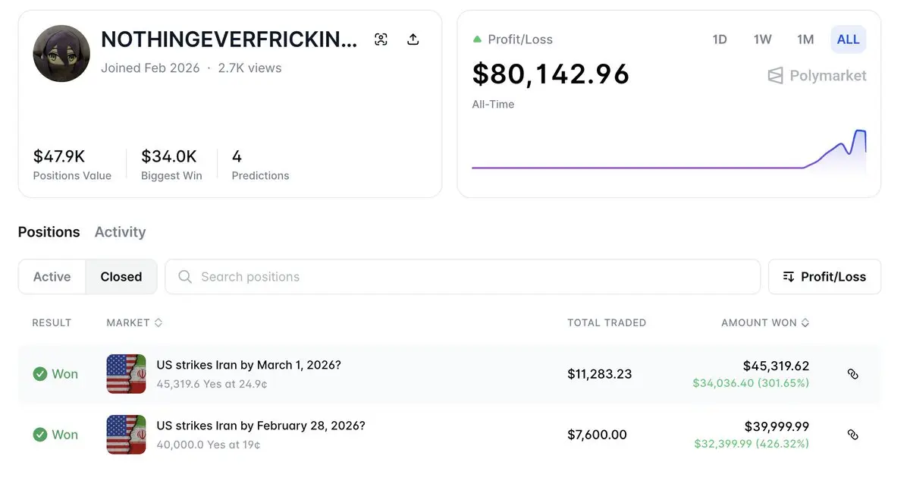Viewport: 910px width, 481px height.
Task: Click the green Won checkmark on March 1 row
Action: coord(40,374)
